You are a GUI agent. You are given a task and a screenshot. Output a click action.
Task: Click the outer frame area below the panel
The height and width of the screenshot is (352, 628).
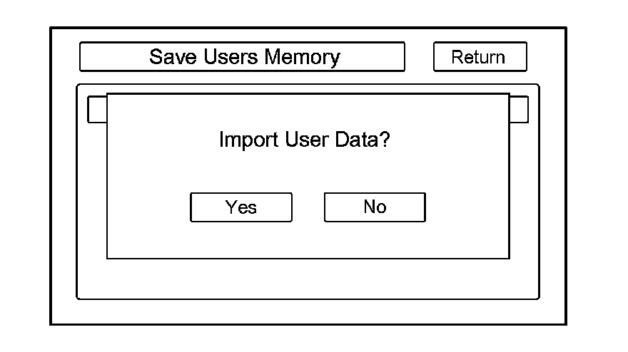pos(307,312)
